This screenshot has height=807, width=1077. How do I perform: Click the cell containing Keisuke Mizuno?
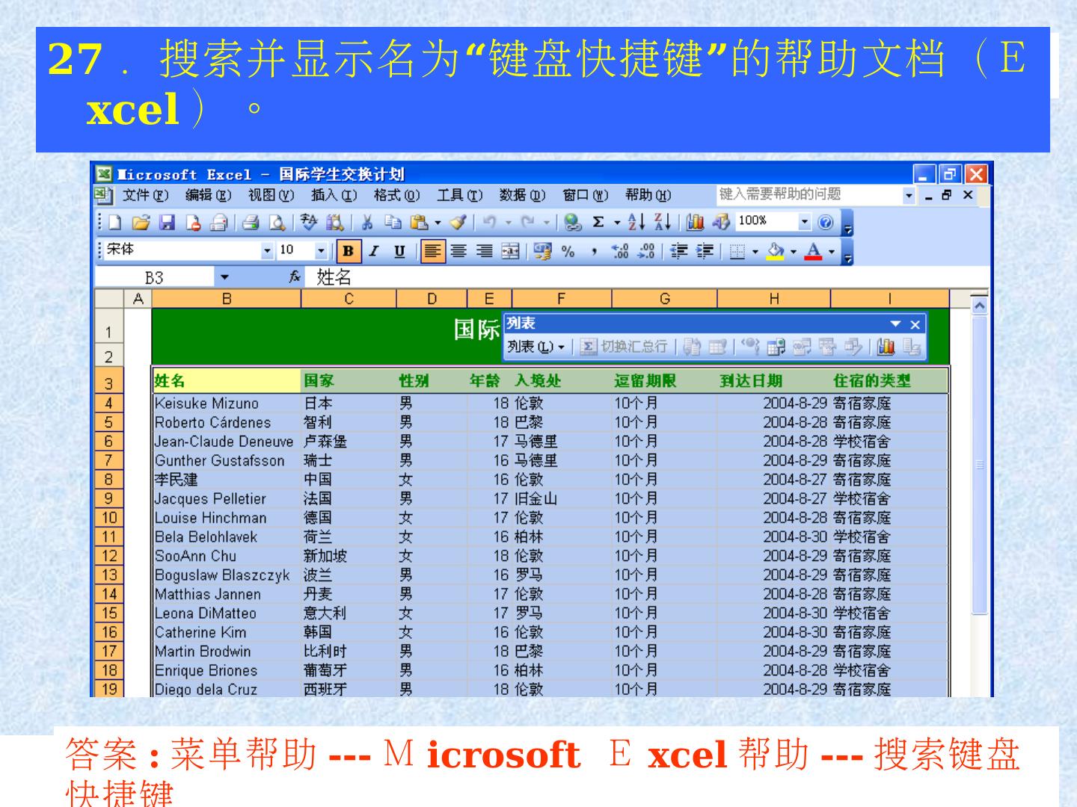coord(226,403)
